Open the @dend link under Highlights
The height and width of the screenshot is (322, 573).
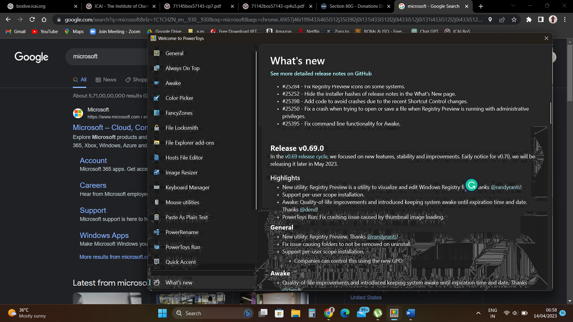click(308, 210)
